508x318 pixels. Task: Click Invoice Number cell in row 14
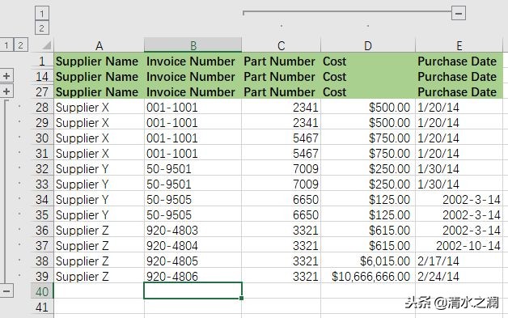coord(193,77)
